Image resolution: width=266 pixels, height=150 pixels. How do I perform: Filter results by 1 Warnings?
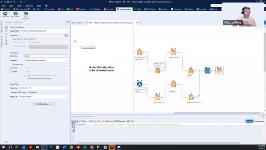108,121
